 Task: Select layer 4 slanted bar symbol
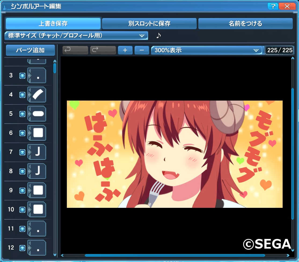pyautogui.click(x=37, y=94)
